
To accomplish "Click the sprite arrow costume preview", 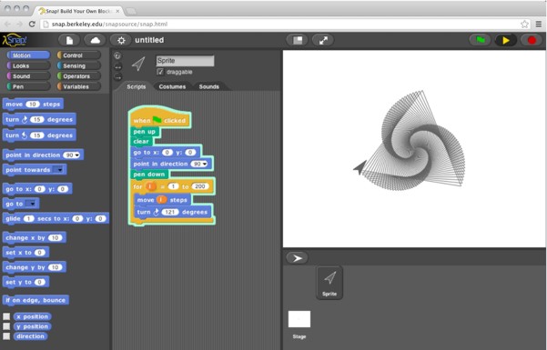I will point(138,64).
